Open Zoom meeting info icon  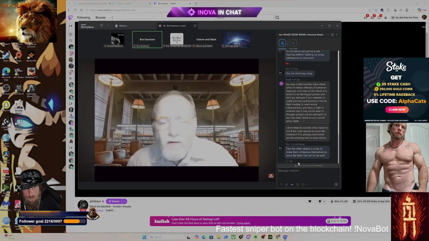tap(101, 25)
